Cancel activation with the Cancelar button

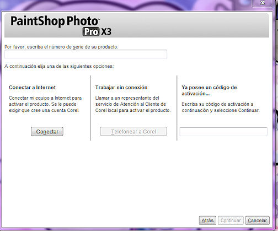coord(258,221)
